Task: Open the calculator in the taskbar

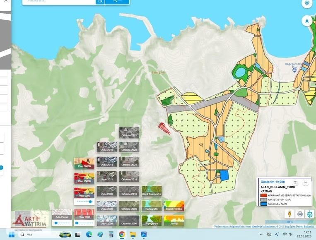Action: [x=111, y=234]
